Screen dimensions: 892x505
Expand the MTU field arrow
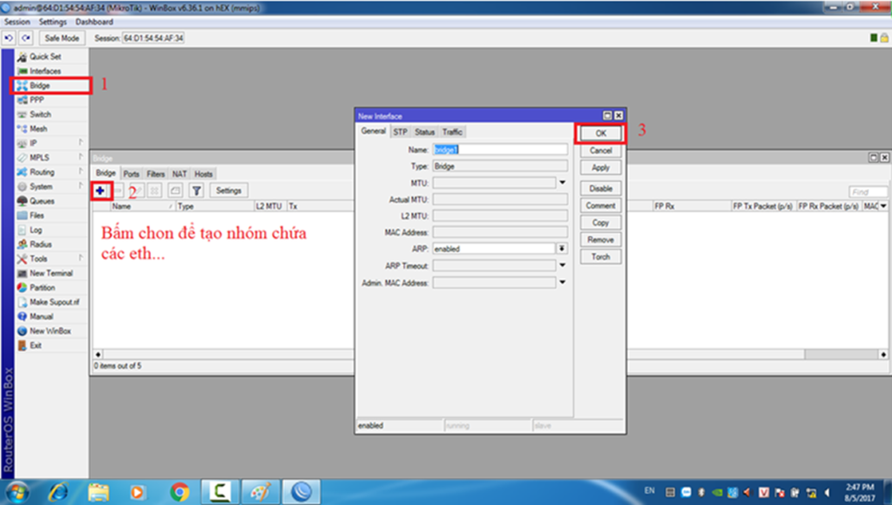[x=563, y=183]
